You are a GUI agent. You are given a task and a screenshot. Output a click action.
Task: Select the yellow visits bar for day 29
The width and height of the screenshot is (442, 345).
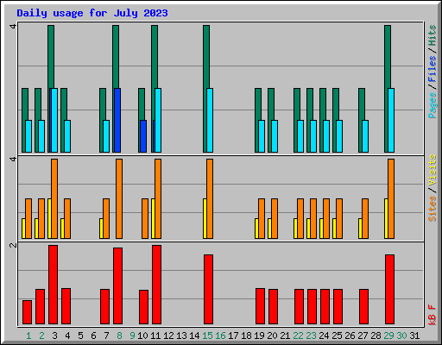(x=386, y=218)
